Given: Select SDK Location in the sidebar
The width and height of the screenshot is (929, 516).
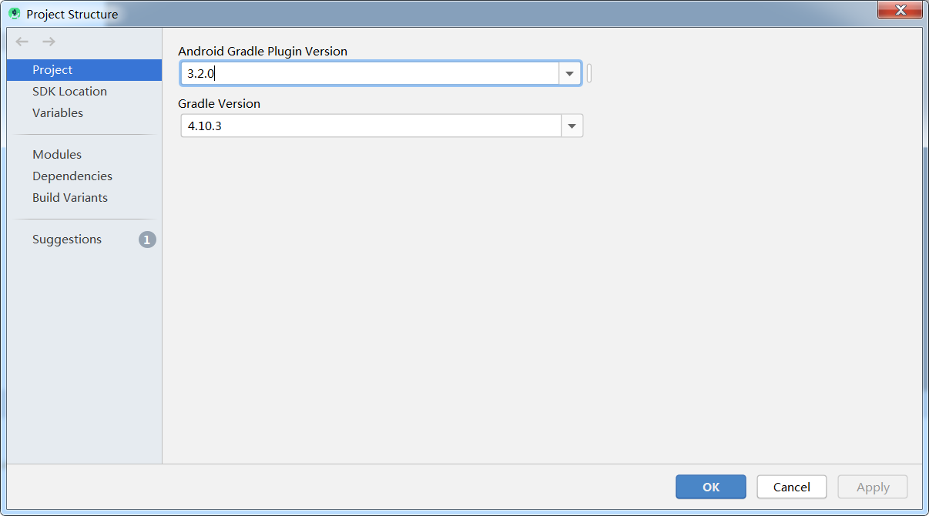Looking at the screenshot, I should click(69, 91).
